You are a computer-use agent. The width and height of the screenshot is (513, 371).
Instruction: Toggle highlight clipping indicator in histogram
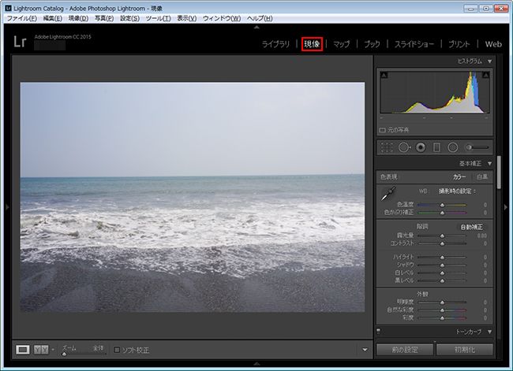coord(486,75)
